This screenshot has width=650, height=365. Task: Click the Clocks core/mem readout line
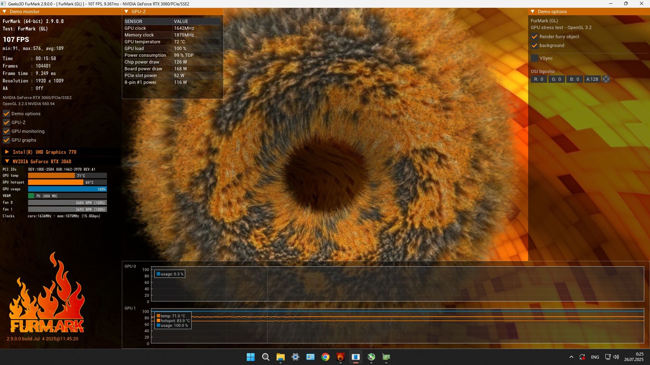[x=51, y=216]
